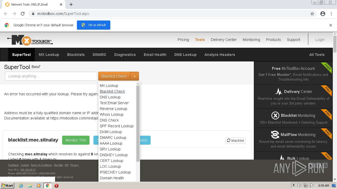337x189 pixels.
Task: Open the SuperTool tab
Action: pos(21,55)
